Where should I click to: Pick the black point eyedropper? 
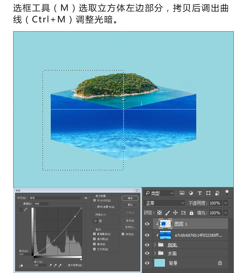(x=50, y=265)
